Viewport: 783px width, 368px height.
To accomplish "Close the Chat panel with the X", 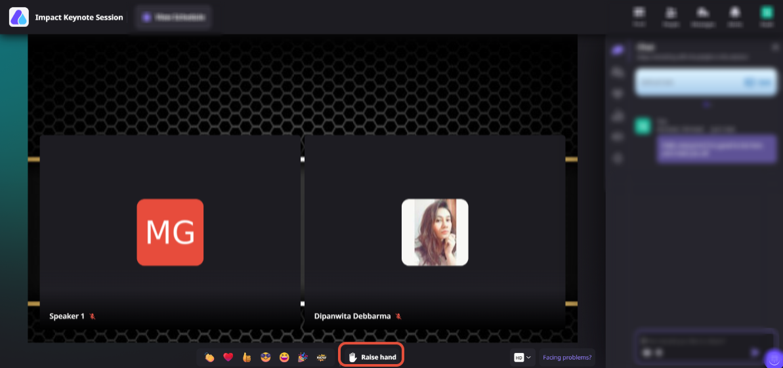I will [776, 47].
